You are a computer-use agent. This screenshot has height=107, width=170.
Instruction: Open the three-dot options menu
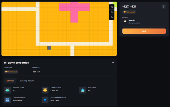coord(163,6)
